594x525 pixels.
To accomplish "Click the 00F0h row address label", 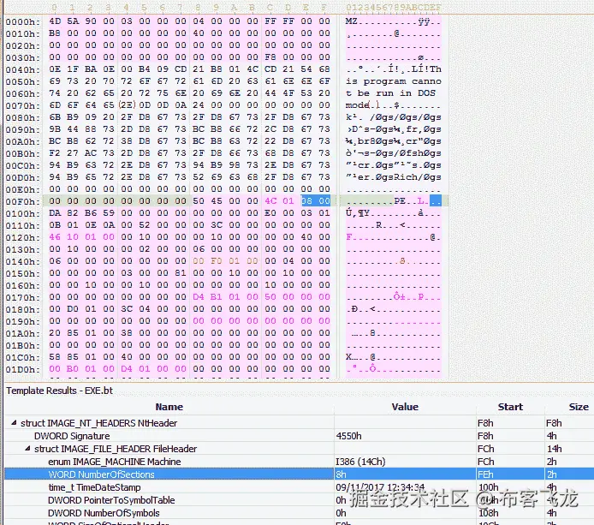I will (x=23, y=201).
